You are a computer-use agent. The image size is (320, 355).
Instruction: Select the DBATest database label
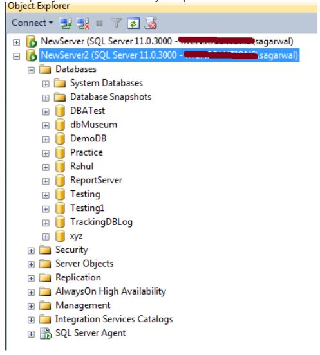pos(88,111)
